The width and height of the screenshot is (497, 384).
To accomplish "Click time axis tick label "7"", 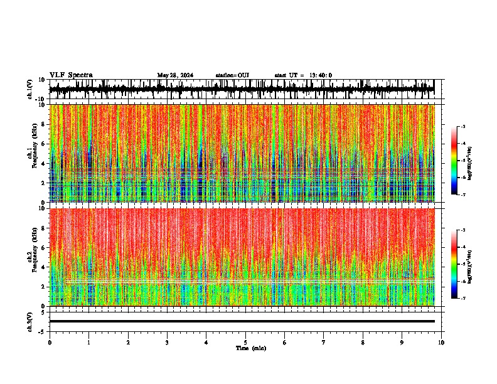I will [x=324, y=343].
